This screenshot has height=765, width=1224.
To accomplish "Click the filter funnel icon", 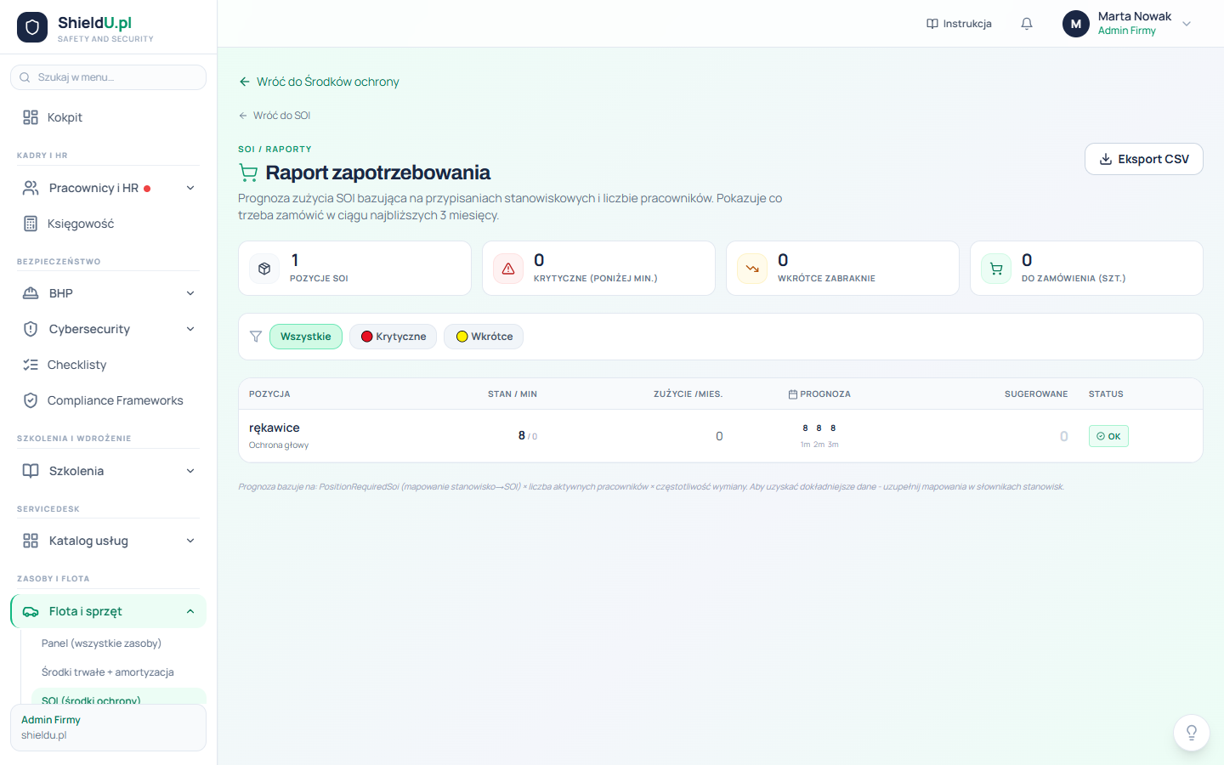I will [x=256, y=337].
